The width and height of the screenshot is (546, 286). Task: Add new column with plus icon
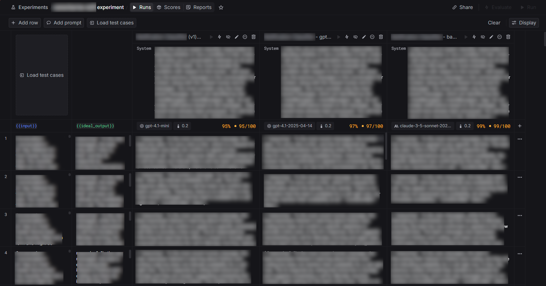[x=520, y=126]
